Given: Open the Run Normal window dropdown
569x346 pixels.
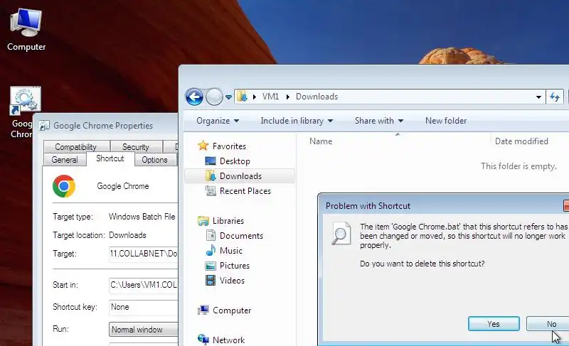Looking at the screenshot, I should [144, 330].
